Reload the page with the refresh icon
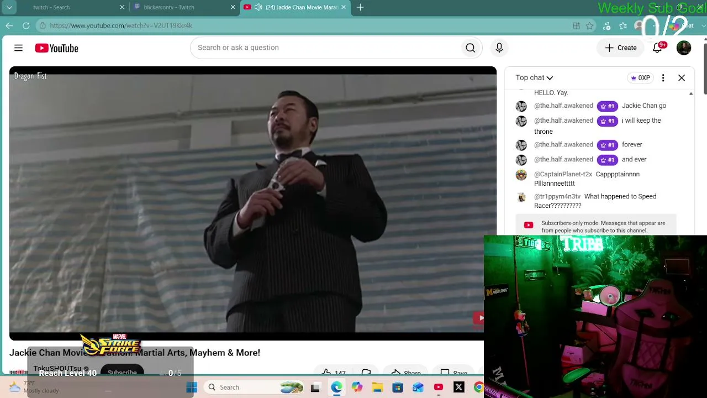Screen dimensions: 707x398 click(x=26, y=25)
